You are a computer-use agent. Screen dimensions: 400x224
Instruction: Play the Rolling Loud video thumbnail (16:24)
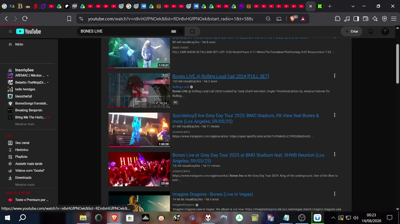tap(139, 90)
